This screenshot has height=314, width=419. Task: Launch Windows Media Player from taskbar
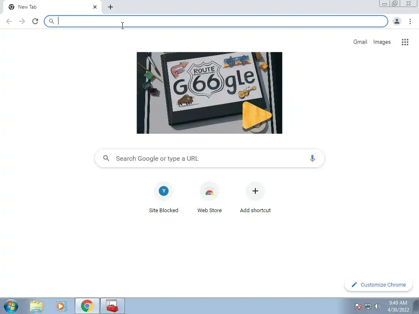(61, 306)
